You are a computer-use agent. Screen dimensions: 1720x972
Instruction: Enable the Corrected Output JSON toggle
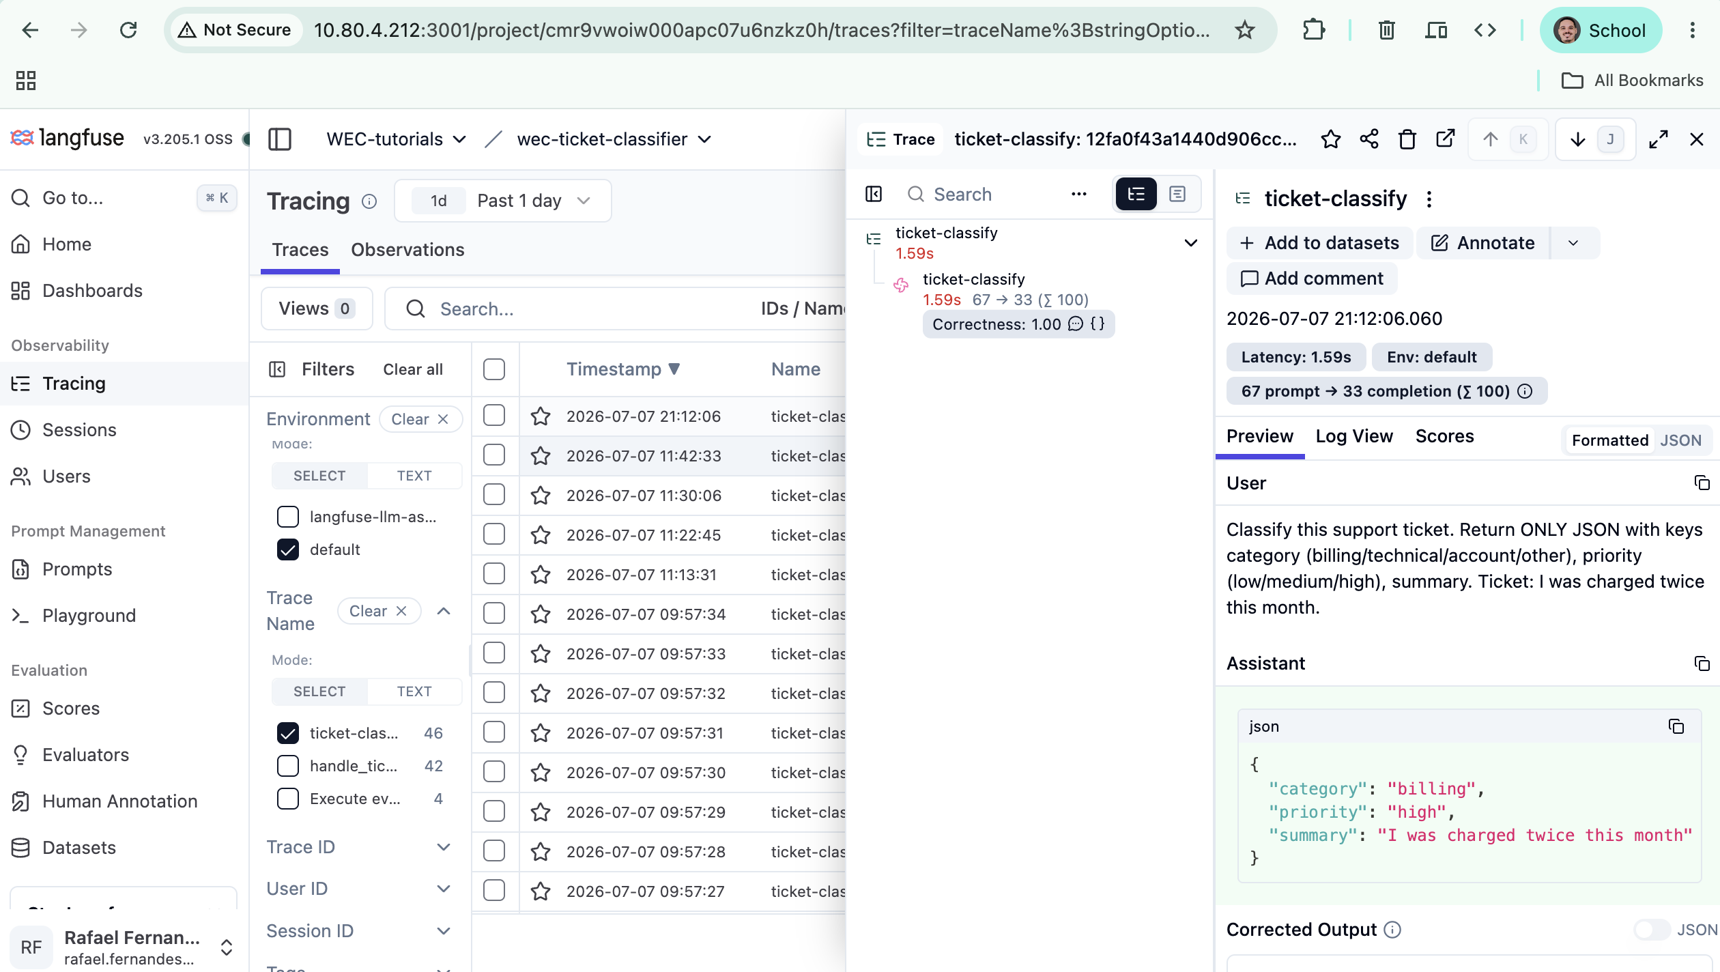(1651, 930)
